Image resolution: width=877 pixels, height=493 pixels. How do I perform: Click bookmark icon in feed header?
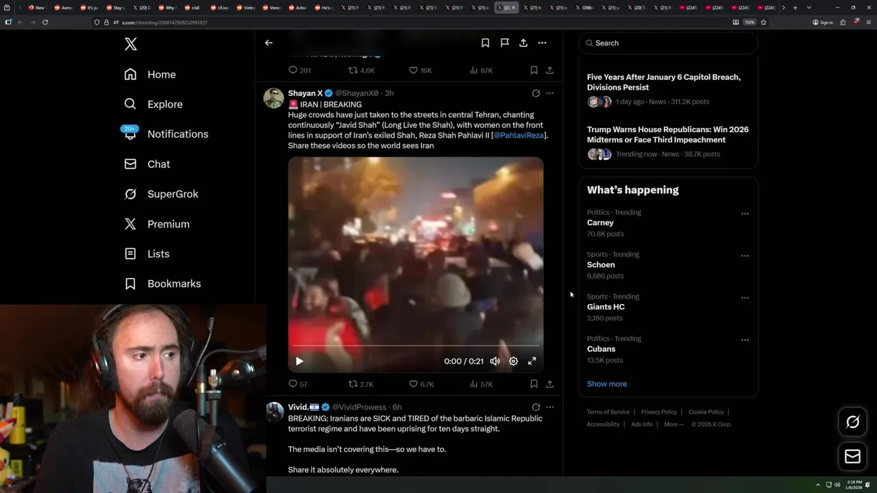(x=485, y=42)
